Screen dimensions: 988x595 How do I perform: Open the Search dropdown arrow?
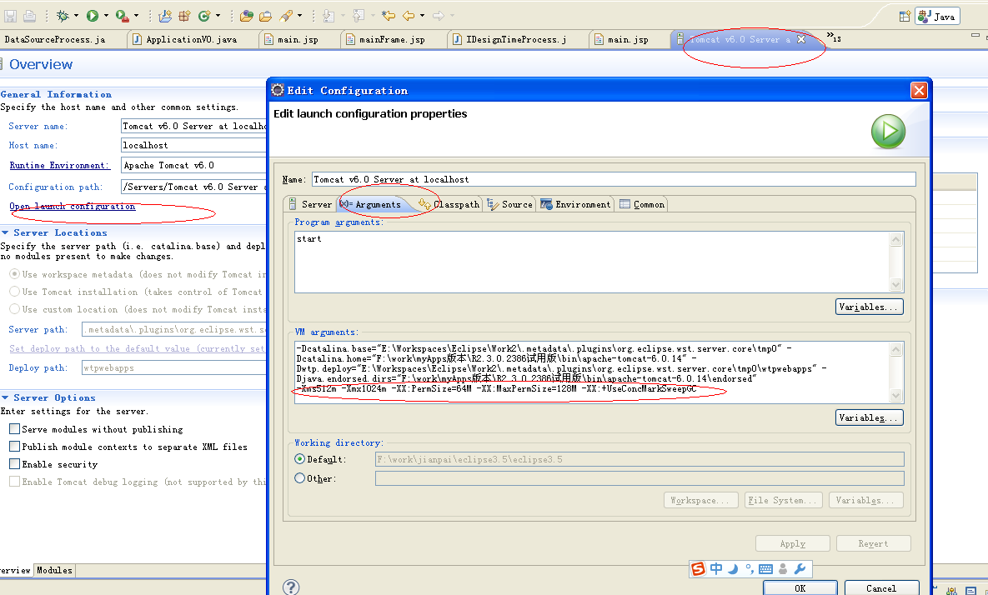[x=299, y=16]
